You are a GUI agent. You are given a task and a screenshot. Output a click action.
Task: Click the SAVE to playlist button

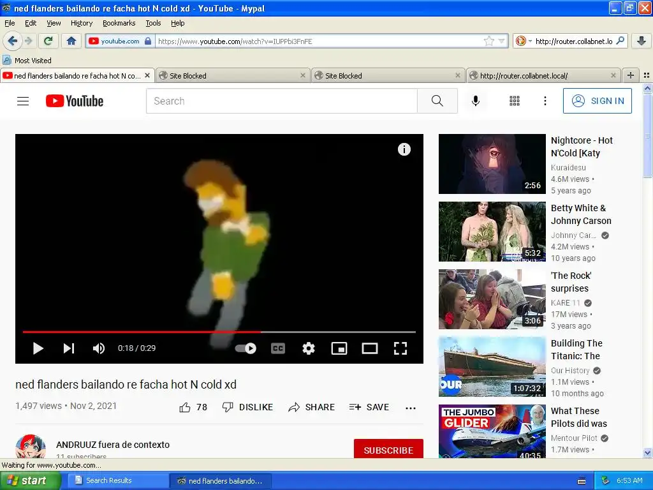click(369, 407)
